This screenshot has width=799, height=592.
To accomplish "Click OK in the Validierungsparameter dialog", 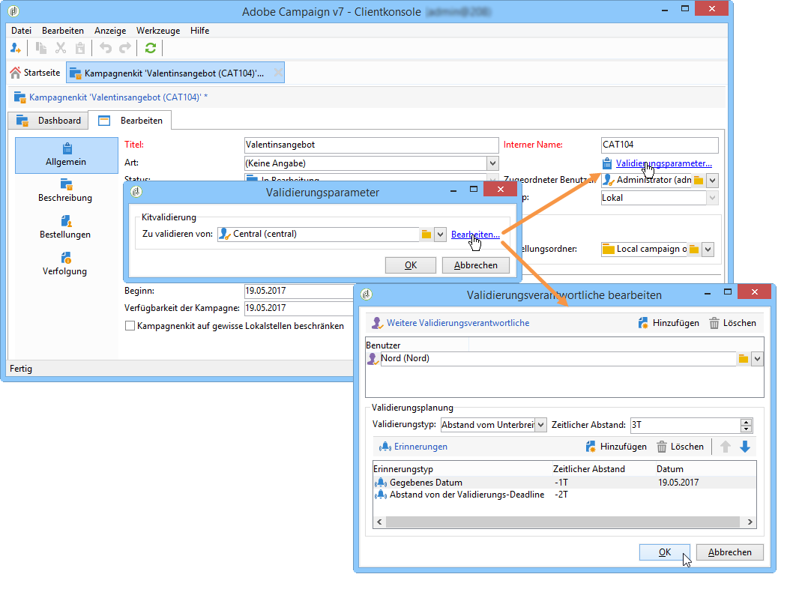I will point(411,265).
